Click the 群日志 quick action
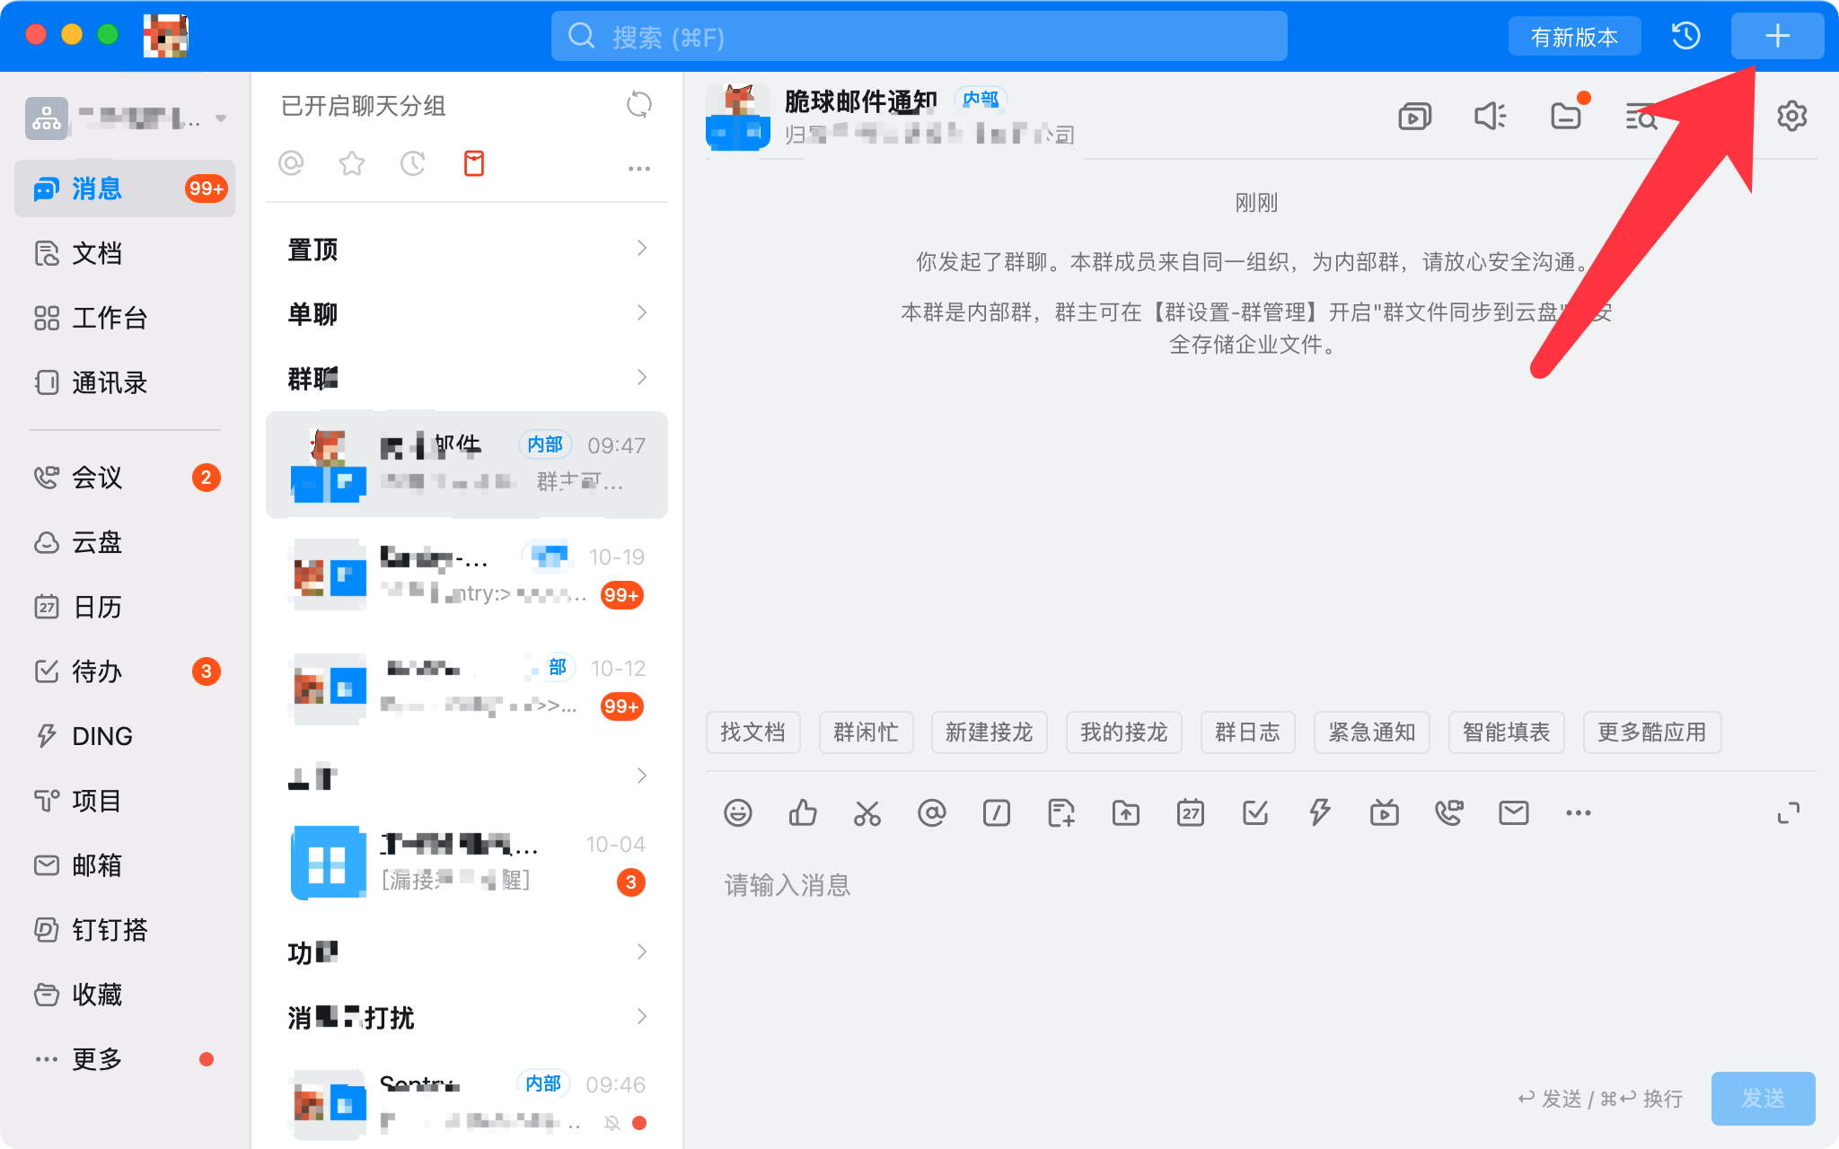Viewport: 1839px width, 1149px height. (x=1247, y=732)
